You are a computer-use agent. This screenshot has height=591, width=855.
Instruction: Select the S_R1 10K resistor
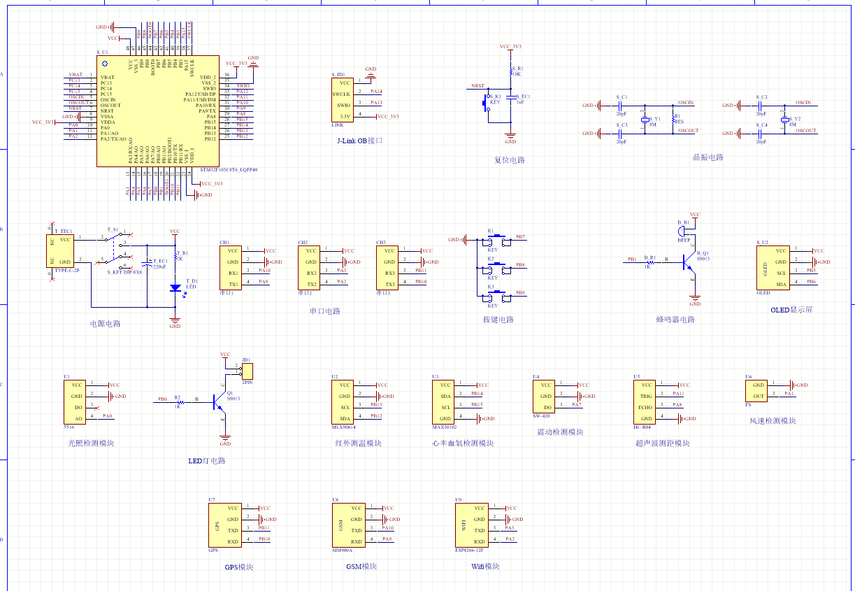coord(511,73)
